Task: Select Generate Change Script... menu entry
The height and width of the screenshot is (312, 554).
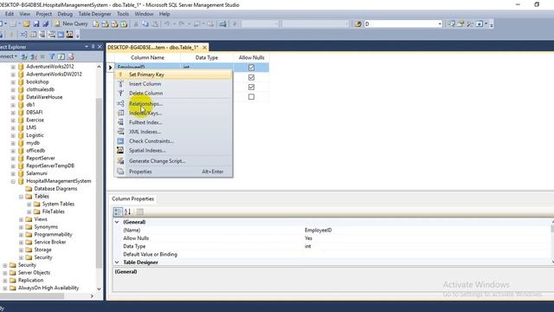Action: tap(173, 161)
